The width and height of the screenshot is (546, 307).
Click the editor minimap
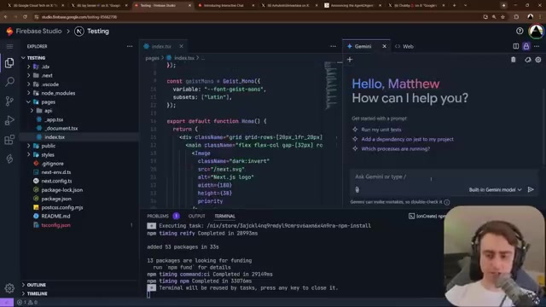[330, 85]
